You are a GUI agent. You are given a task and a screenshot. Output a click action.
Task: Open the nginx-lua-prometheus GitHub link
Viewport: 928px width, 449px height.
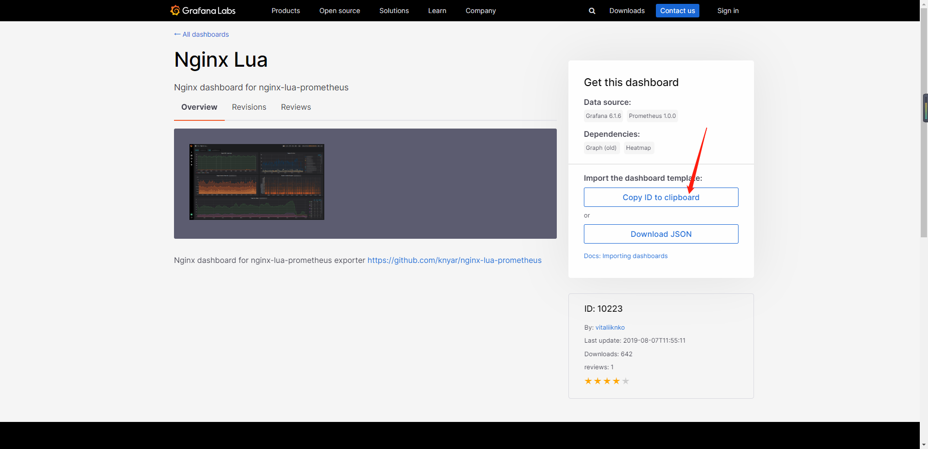point(454,260)
